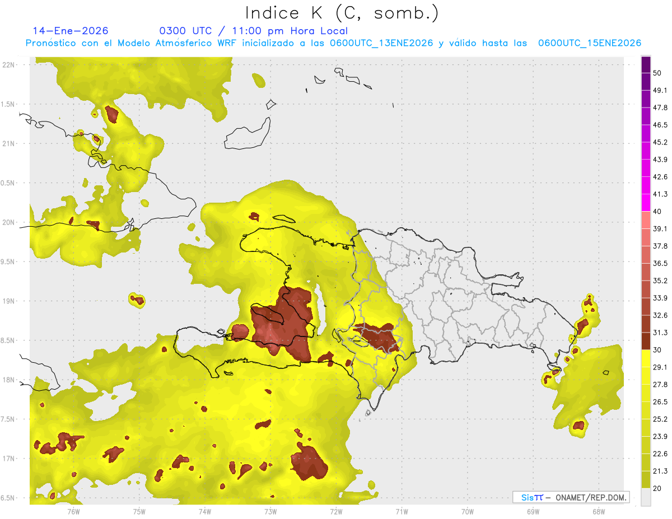Image resolution: width=672 pixels, height=519 pixels.
Task: Click the '31.3' color scale label
Action: click(660, 333)
